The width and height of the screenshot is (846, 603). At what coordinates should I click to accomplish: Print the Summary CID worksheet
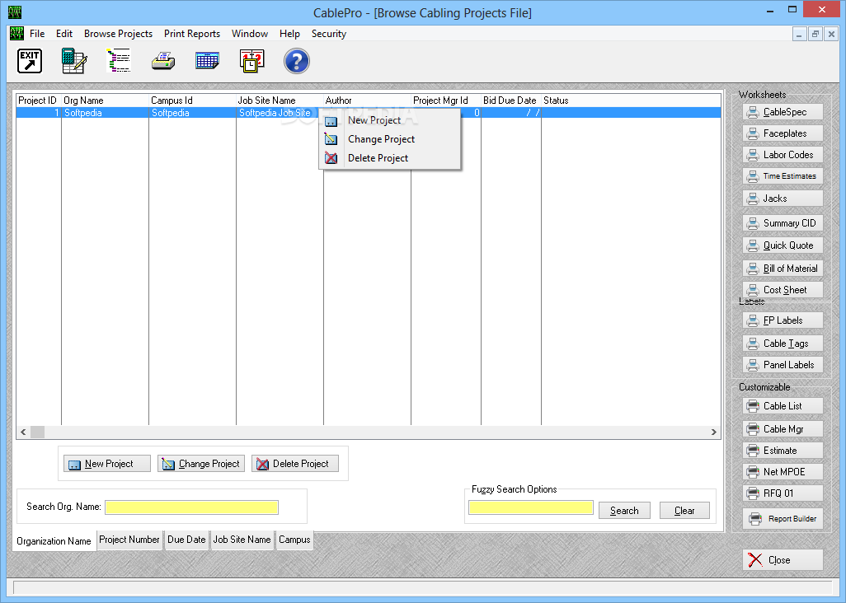click(783, 223)
